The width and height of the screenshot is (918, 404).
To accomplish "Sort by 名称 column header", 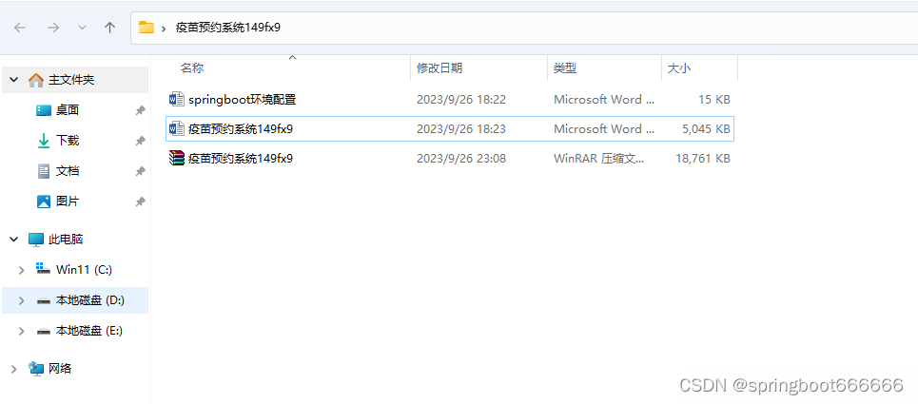I will coord(192,68).
